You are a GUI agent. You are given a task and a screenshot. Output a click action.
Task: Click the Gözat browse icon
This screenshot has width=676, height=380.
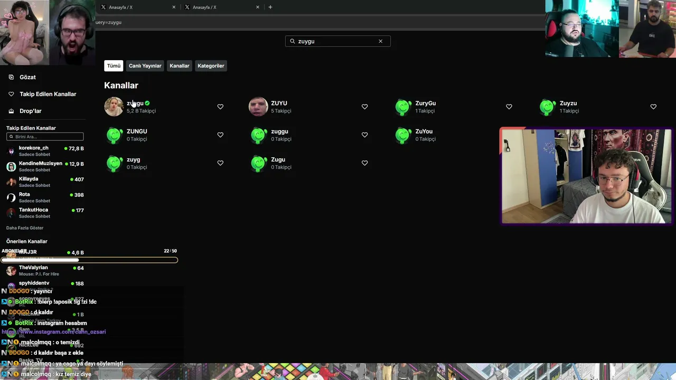11,77
